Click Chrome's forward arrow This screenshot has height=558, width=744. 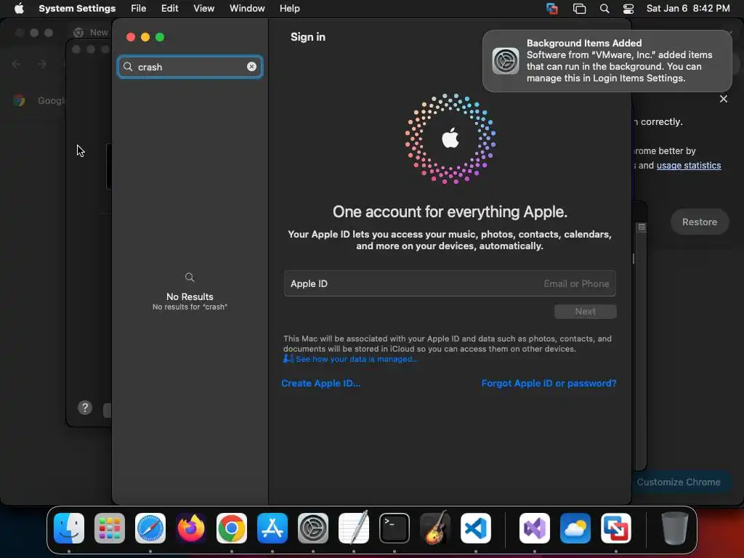click(41, 64)
